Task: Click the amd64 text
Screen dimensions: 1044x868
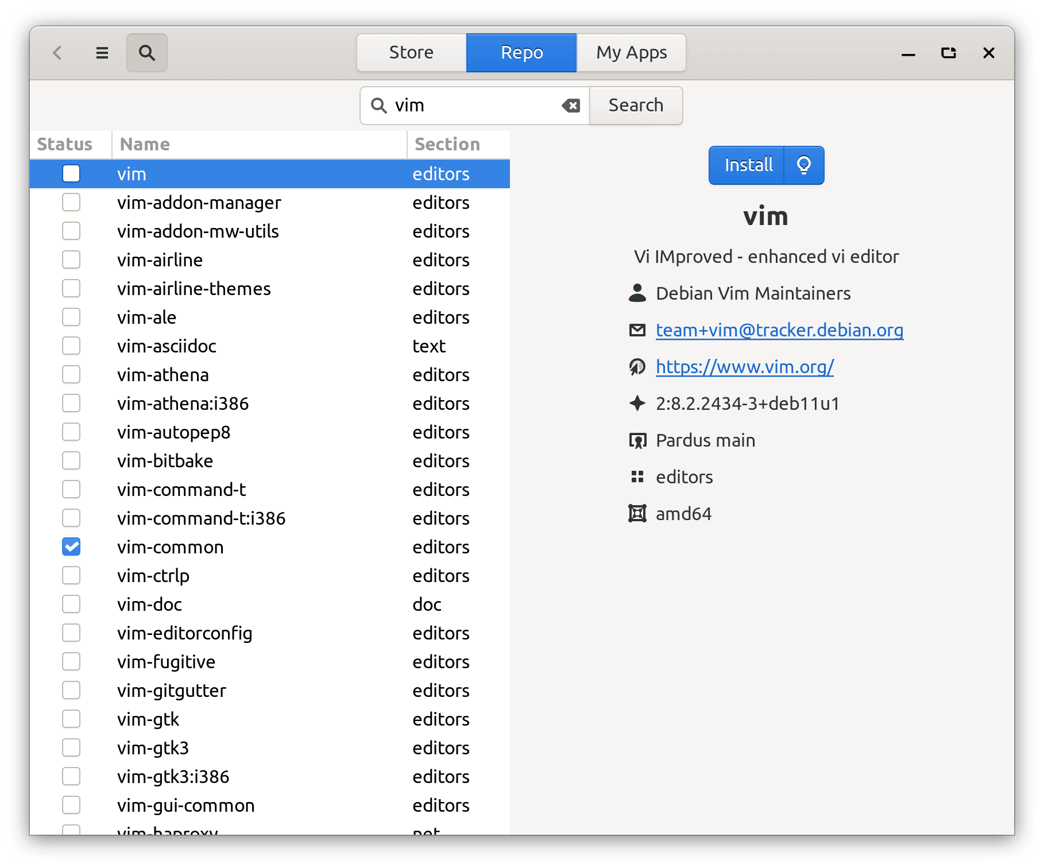Action: pyautogui.click(x=683, y=513)
